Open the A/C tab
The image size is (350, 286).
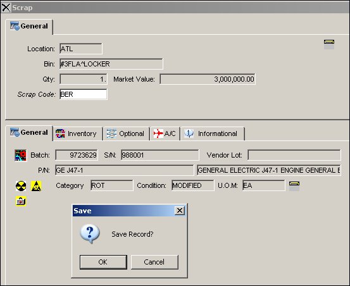165,134
